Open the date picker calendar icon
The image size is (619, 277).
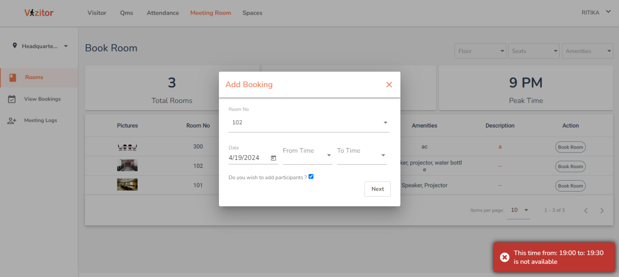tap(273, 157)
